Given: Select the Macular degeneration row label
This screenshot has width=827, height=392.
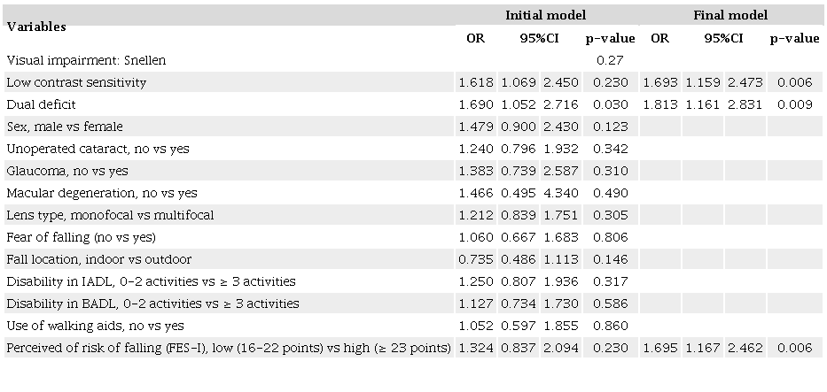Looking at the screenshot, I should [102, 193].
